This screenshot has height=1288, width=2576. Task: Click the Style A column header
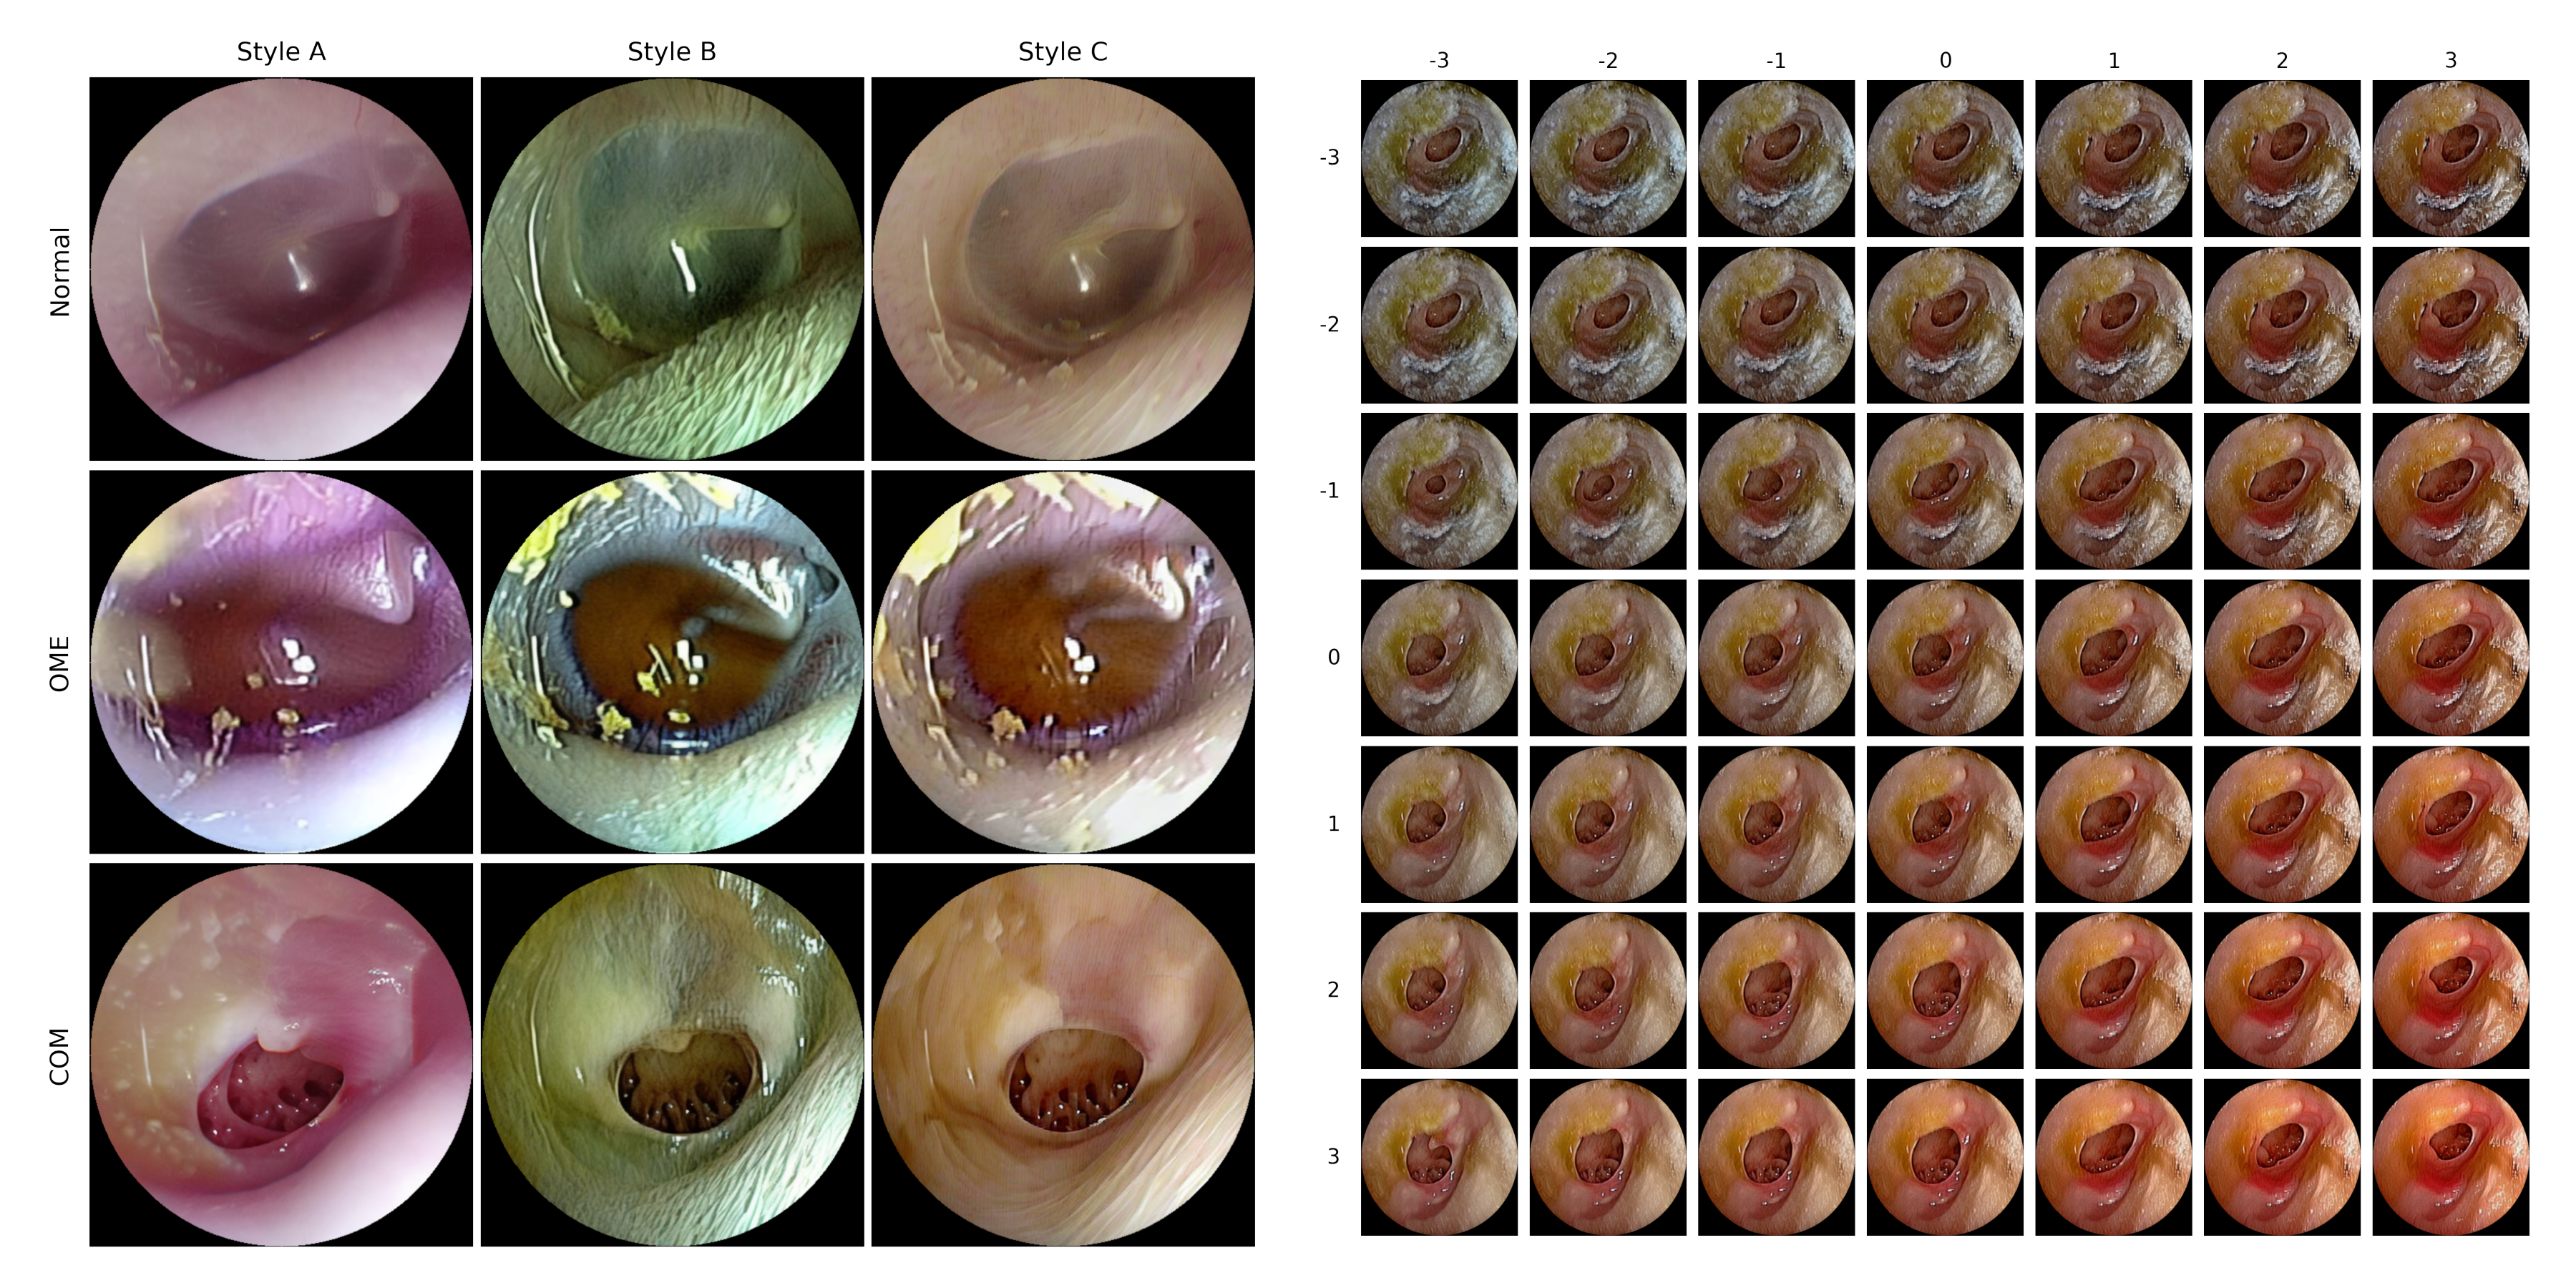(x=281, y=52)
